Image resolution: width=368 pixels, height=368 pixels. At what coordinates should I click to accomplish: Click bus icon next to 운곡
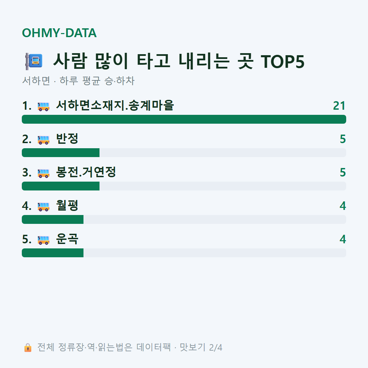(x=44, y=240)
